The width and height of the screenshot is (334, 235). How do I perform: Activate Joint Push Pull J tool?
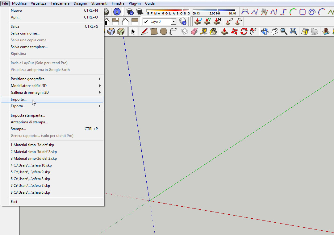tap(198, 21)
